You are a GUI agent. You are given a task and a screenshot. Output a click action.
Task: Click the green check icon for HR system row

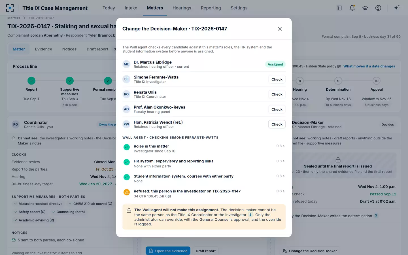(127, 162)
